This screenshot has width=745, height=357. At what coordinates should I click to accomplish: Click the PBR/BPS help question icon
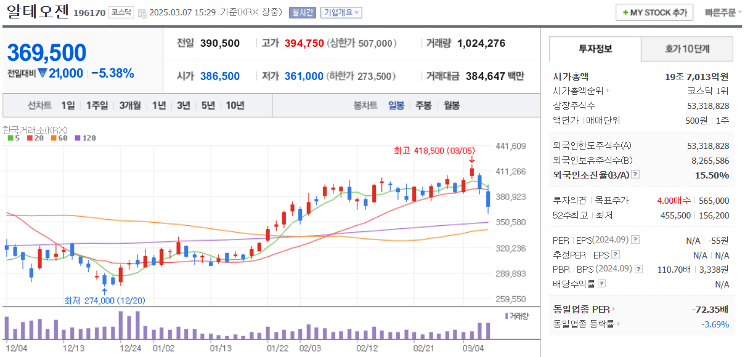[x=638, y=270]
